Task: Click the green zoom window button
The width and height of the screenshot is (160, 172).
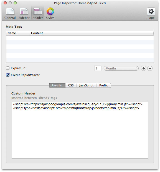Action: (15, 3)
